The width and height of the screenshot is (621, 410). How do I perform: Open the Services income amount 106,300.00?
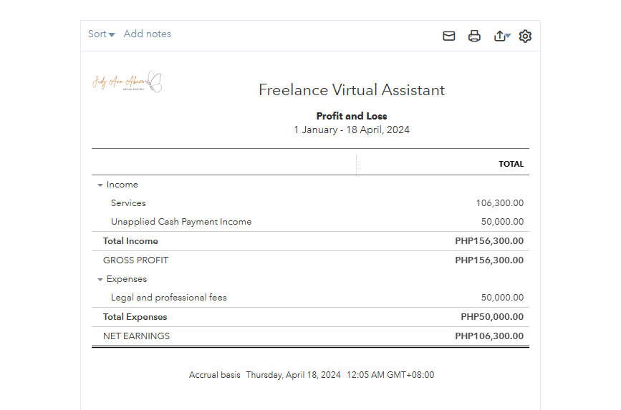point(499,203)
